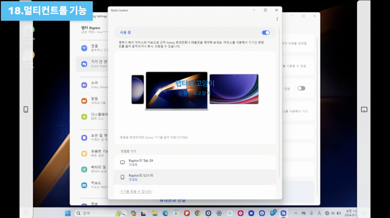This screenshot has height=218, width=390.
Task: Open File Explorer from taskbar
Action: [x=155, y=213]
